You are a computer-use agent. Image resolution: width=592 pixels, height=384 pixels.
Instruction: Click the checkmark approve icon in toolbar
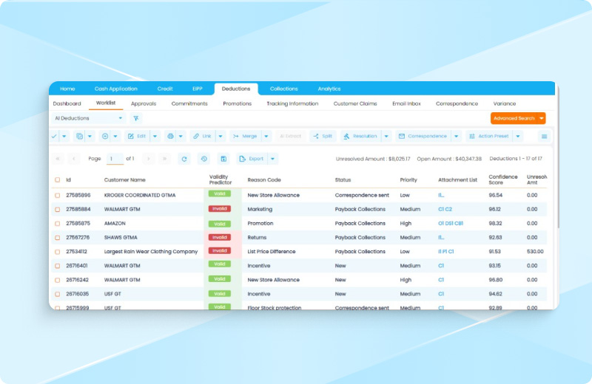(x=54, y=137)
